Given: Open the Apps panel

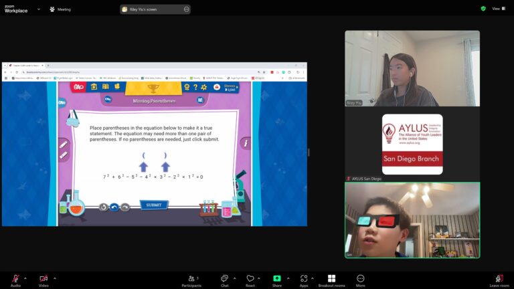Looking at the screenshot, I should (x=304, y=281).
